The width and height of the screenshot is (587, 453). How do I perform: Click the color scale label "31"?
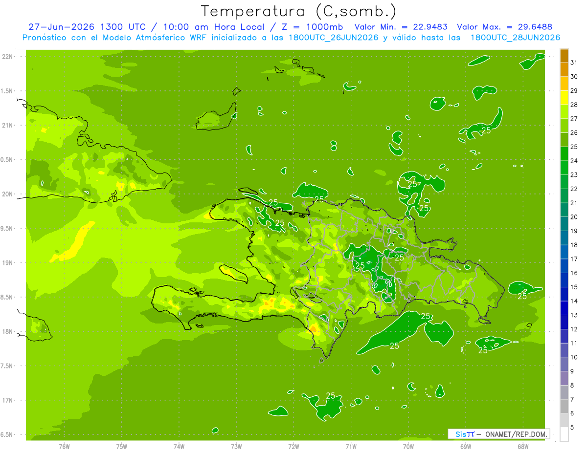coord(574,63)
